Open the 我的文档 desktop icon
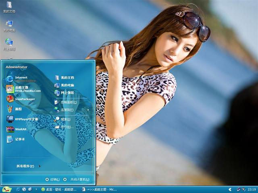Image resolution: width=258 pixels, height=193 pixels. (9, 7)
